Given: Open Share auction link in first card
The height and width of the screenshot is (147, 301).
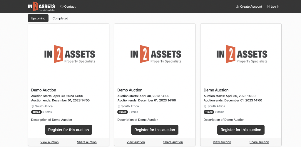Looking at the screenshot, I should click(x=87, y=142).
